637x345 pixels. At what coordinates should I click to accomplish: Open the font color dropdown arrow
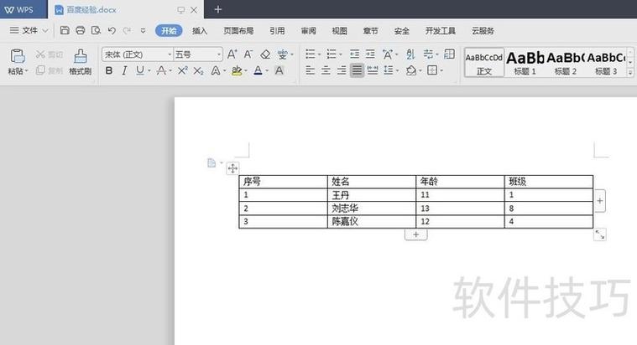coord(268,71)
